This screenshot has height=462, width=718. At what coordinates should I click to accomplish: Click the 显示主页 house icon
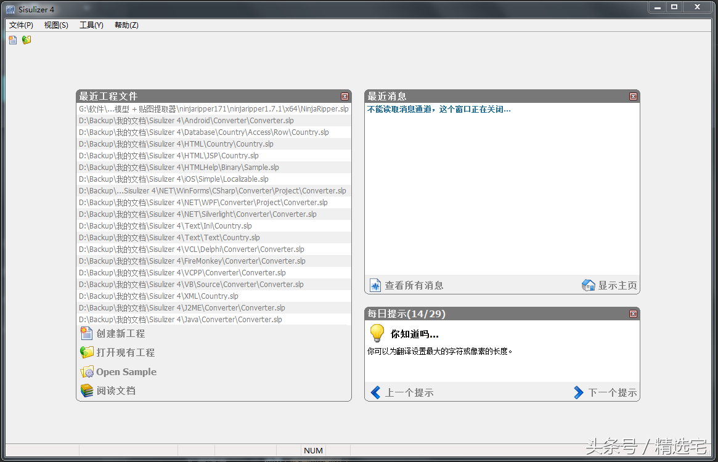click(x=589, y=285)
